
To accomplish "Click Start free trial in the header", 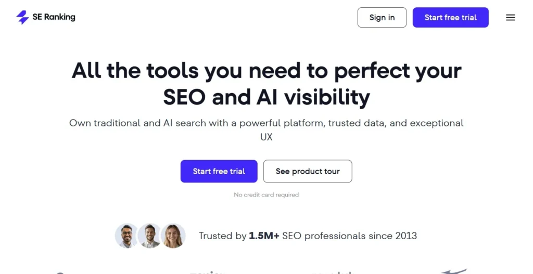I will (x=450, y=17).
